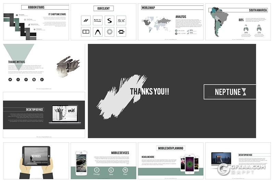Click the OUR CLIENT heading label
This screenshot has height=182, width=274.
[103, 8]
